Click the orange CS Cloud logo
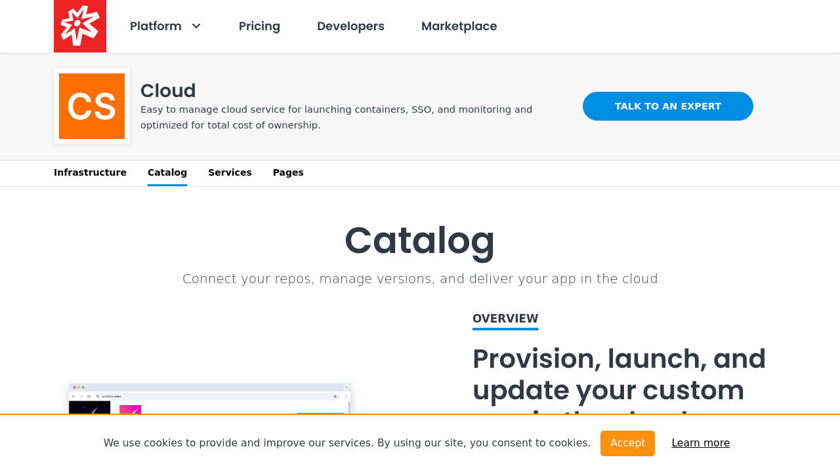 (92, 106)
